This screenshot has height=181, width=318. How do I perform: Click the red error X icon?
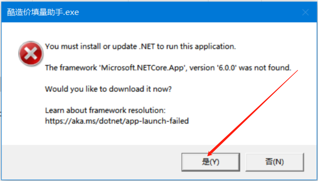[x=31, y=53]
